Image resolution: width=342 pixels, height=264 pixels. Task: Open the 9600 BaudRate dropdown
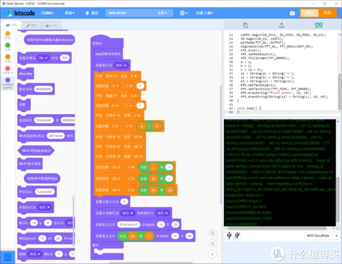pos(321,235)
